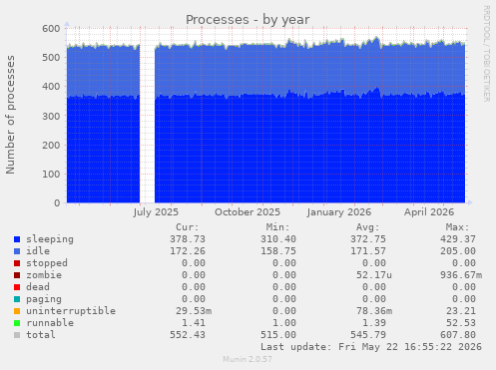Image resolution: width=496 pixels, height=370 pixels.
Task: Click the runnable legend color swatch
Action: [x=17, y=323]
